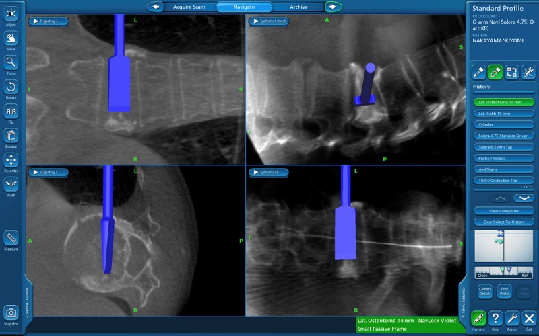Open the Synthetic Lateral view selector
The width and height of the screenshot is (539, 336).
point(268,22)
